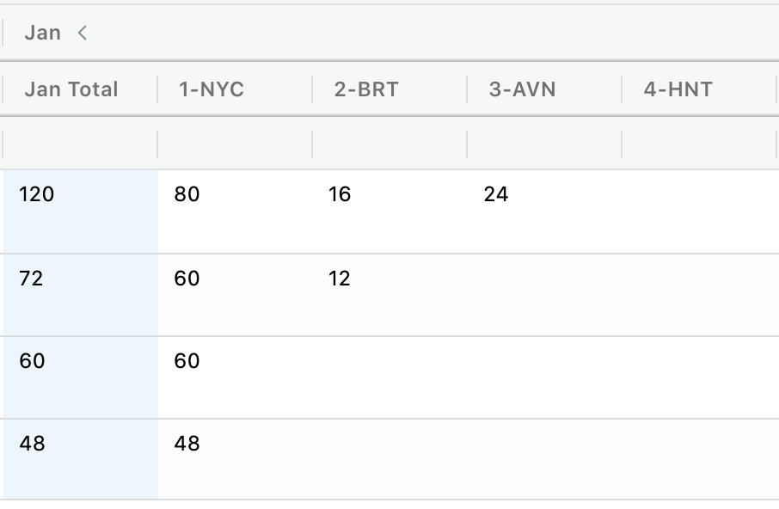Click the 1-NYC cell showing 48
Screen dimensions: 779x509
tap(187, 445)
